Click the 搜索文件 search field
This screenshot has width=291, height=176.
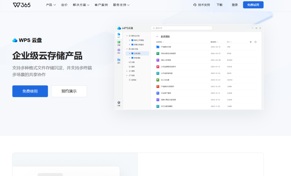coord(181,28)
